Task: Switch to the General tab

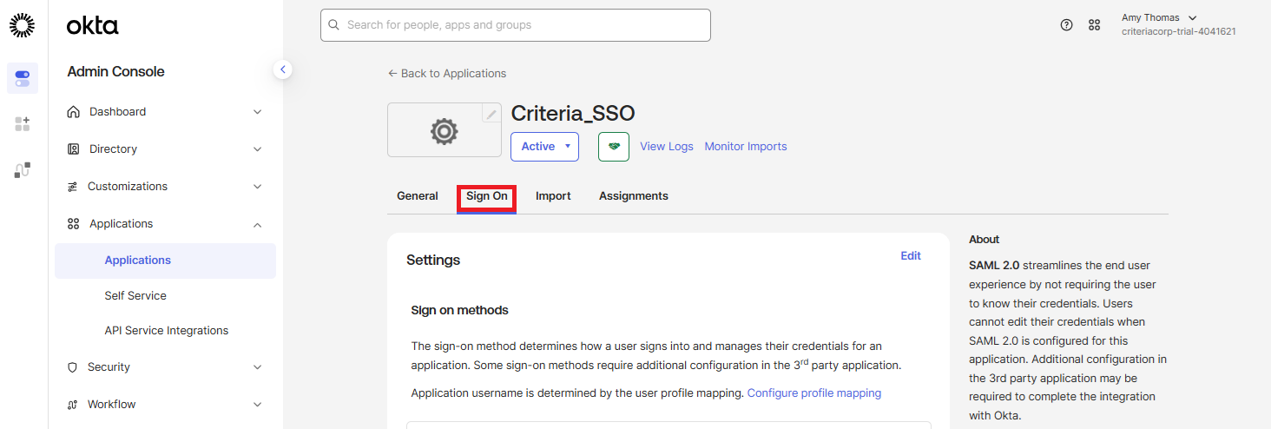Action: 418,196
